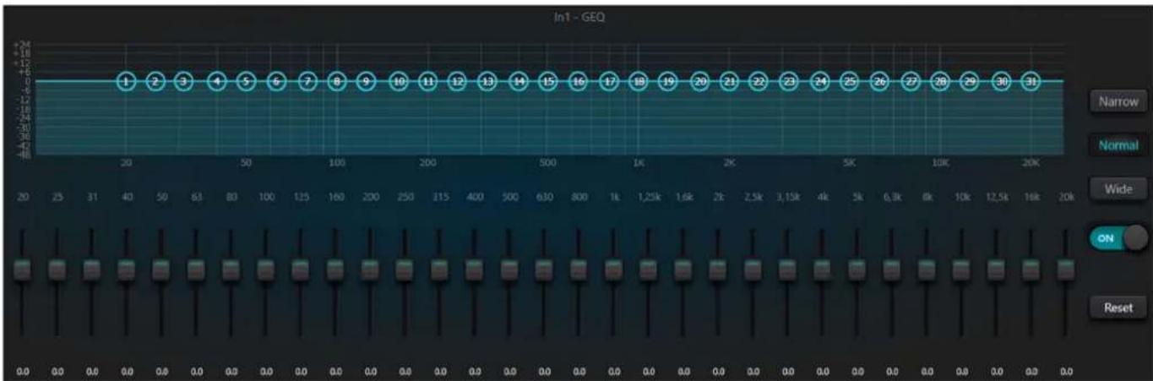
Task: Click the 80 Hz band fader handle
Action: tap(231, 270)
